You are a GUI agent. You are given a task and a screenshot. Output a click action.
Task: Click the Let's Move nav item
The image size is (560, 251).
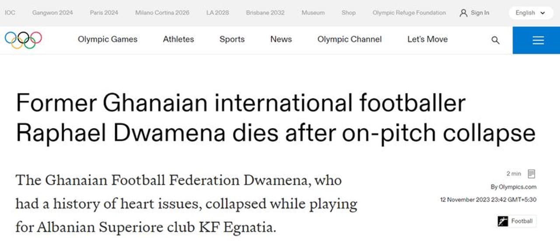pyautogui.click(x=427, y=39)
